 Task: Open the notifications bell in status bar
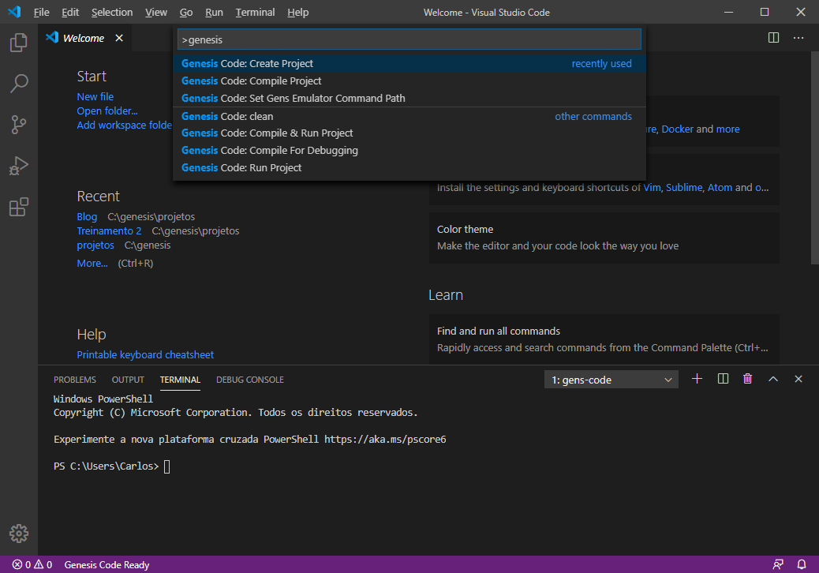point(801,564)
